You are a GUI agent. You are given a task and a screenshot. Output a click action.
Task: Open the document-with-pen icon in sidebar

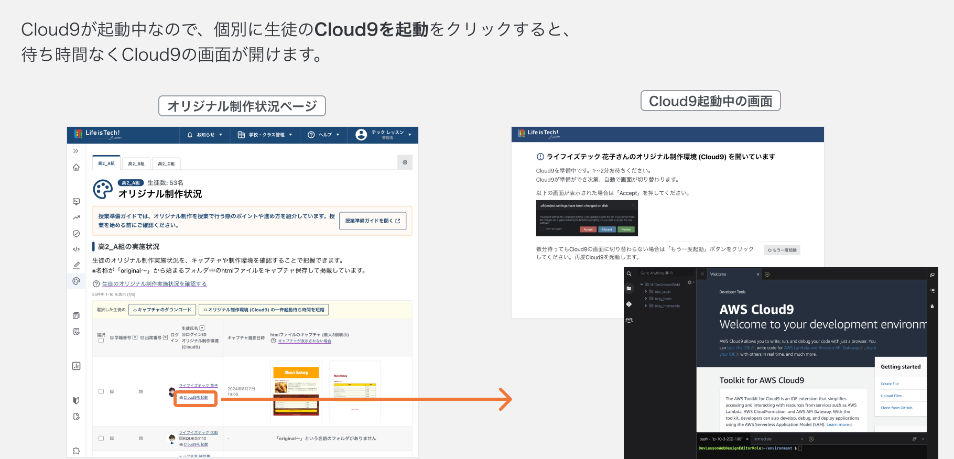point(76,331)
